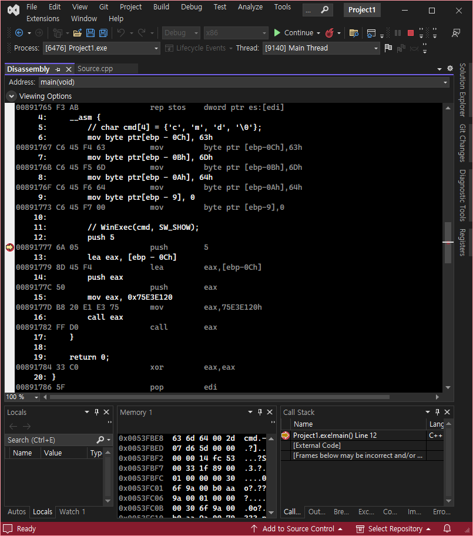473x536 pixels.
Task: Save the current file with Save icon
Action: pyautogui.click(x=90, y=33)
